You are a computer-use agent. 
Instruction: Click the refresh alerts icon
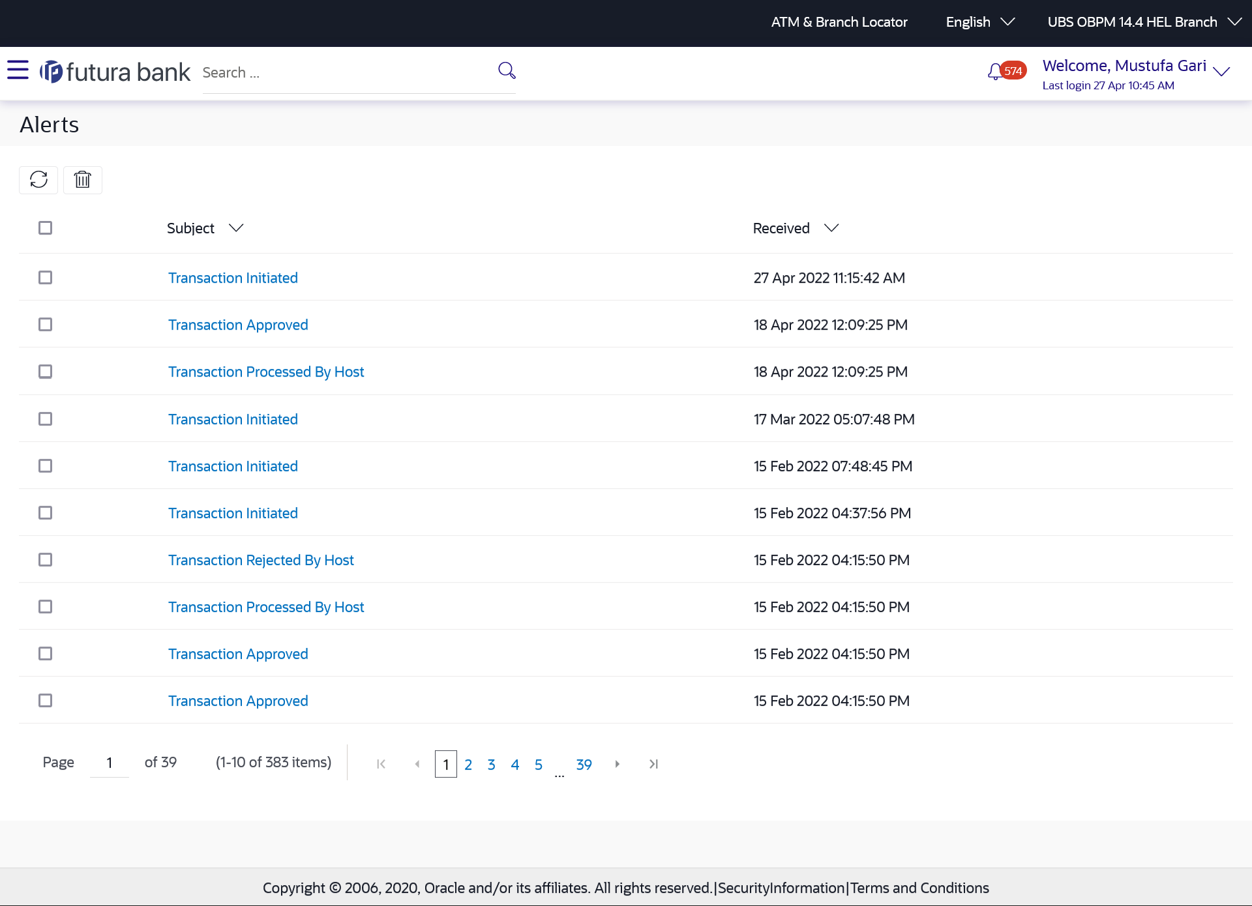point(38,180)
